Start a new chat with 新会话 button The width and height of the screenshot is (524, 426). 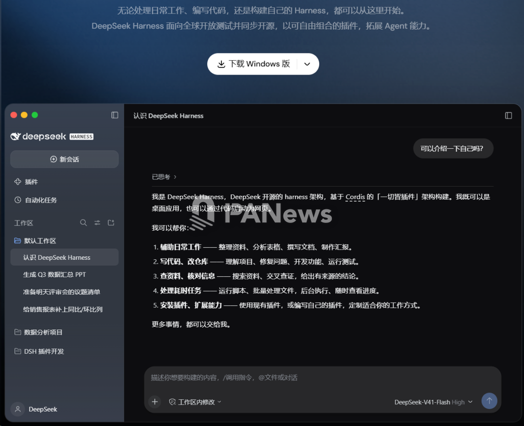click(x=65, y=159)
